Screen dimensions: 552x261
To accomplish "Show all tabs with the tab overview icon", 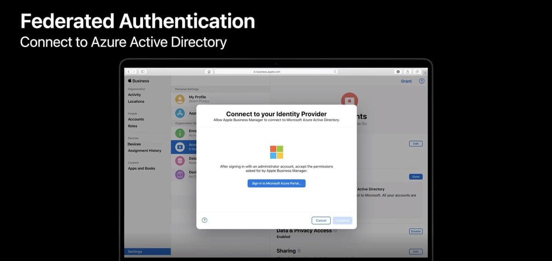I will pos(417,72).
